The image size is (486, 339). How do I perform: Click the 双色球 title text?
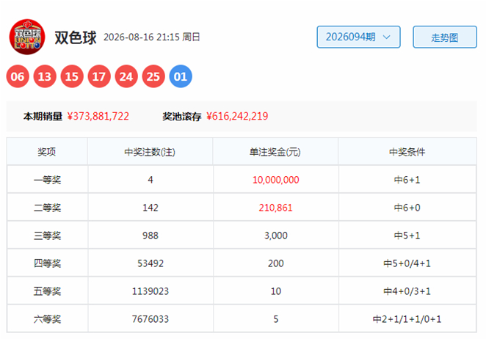76,38
